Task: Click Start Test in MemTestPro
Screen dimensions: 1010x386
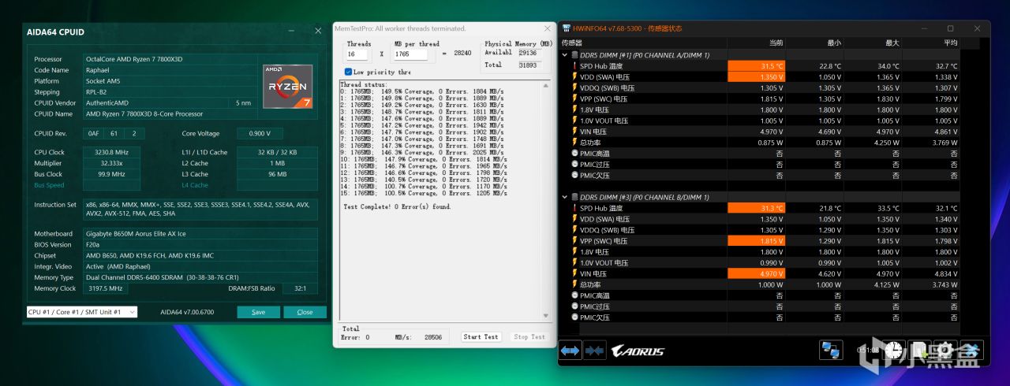Action: click(481, 336)
